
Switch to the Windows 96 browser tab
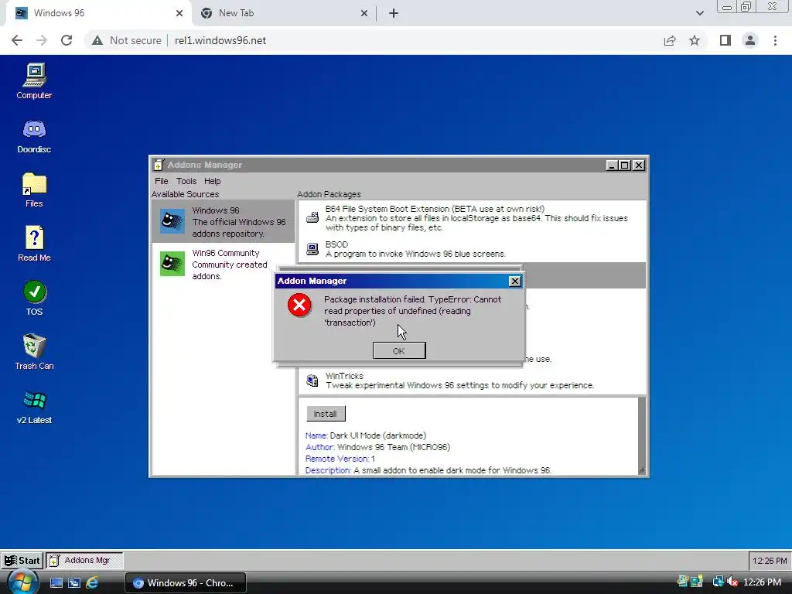98,13
